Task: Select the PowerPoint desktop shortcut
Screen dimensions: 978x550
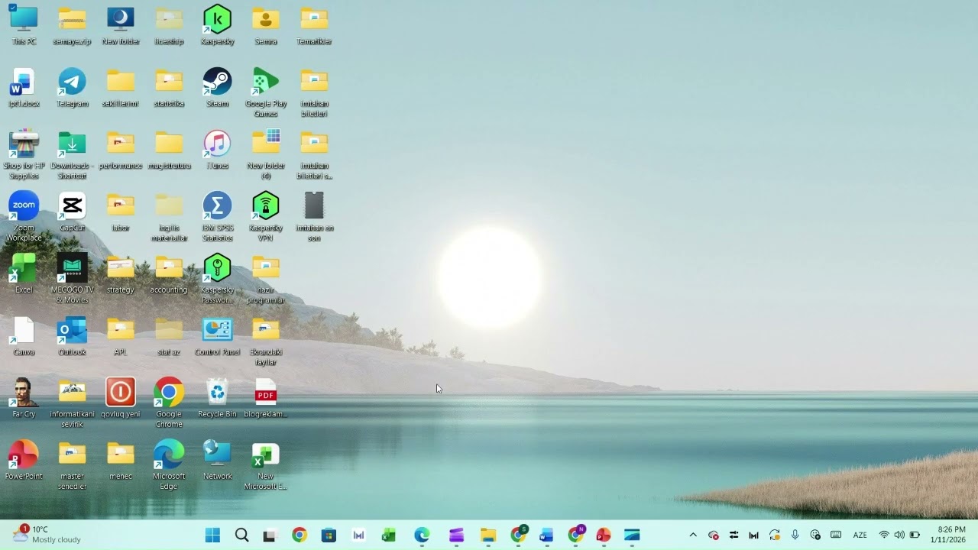Action: [x=24, y=460]
